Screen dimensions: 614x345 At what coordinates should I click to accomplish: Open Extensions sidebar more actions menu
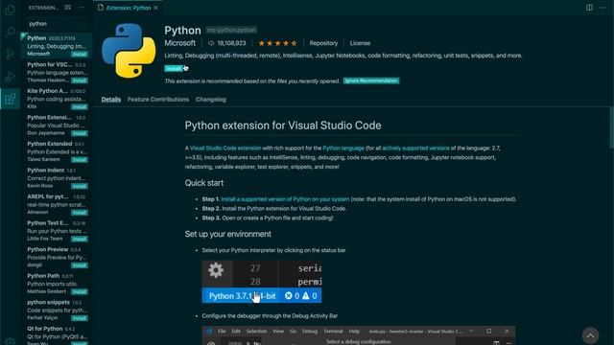(82, 8)
